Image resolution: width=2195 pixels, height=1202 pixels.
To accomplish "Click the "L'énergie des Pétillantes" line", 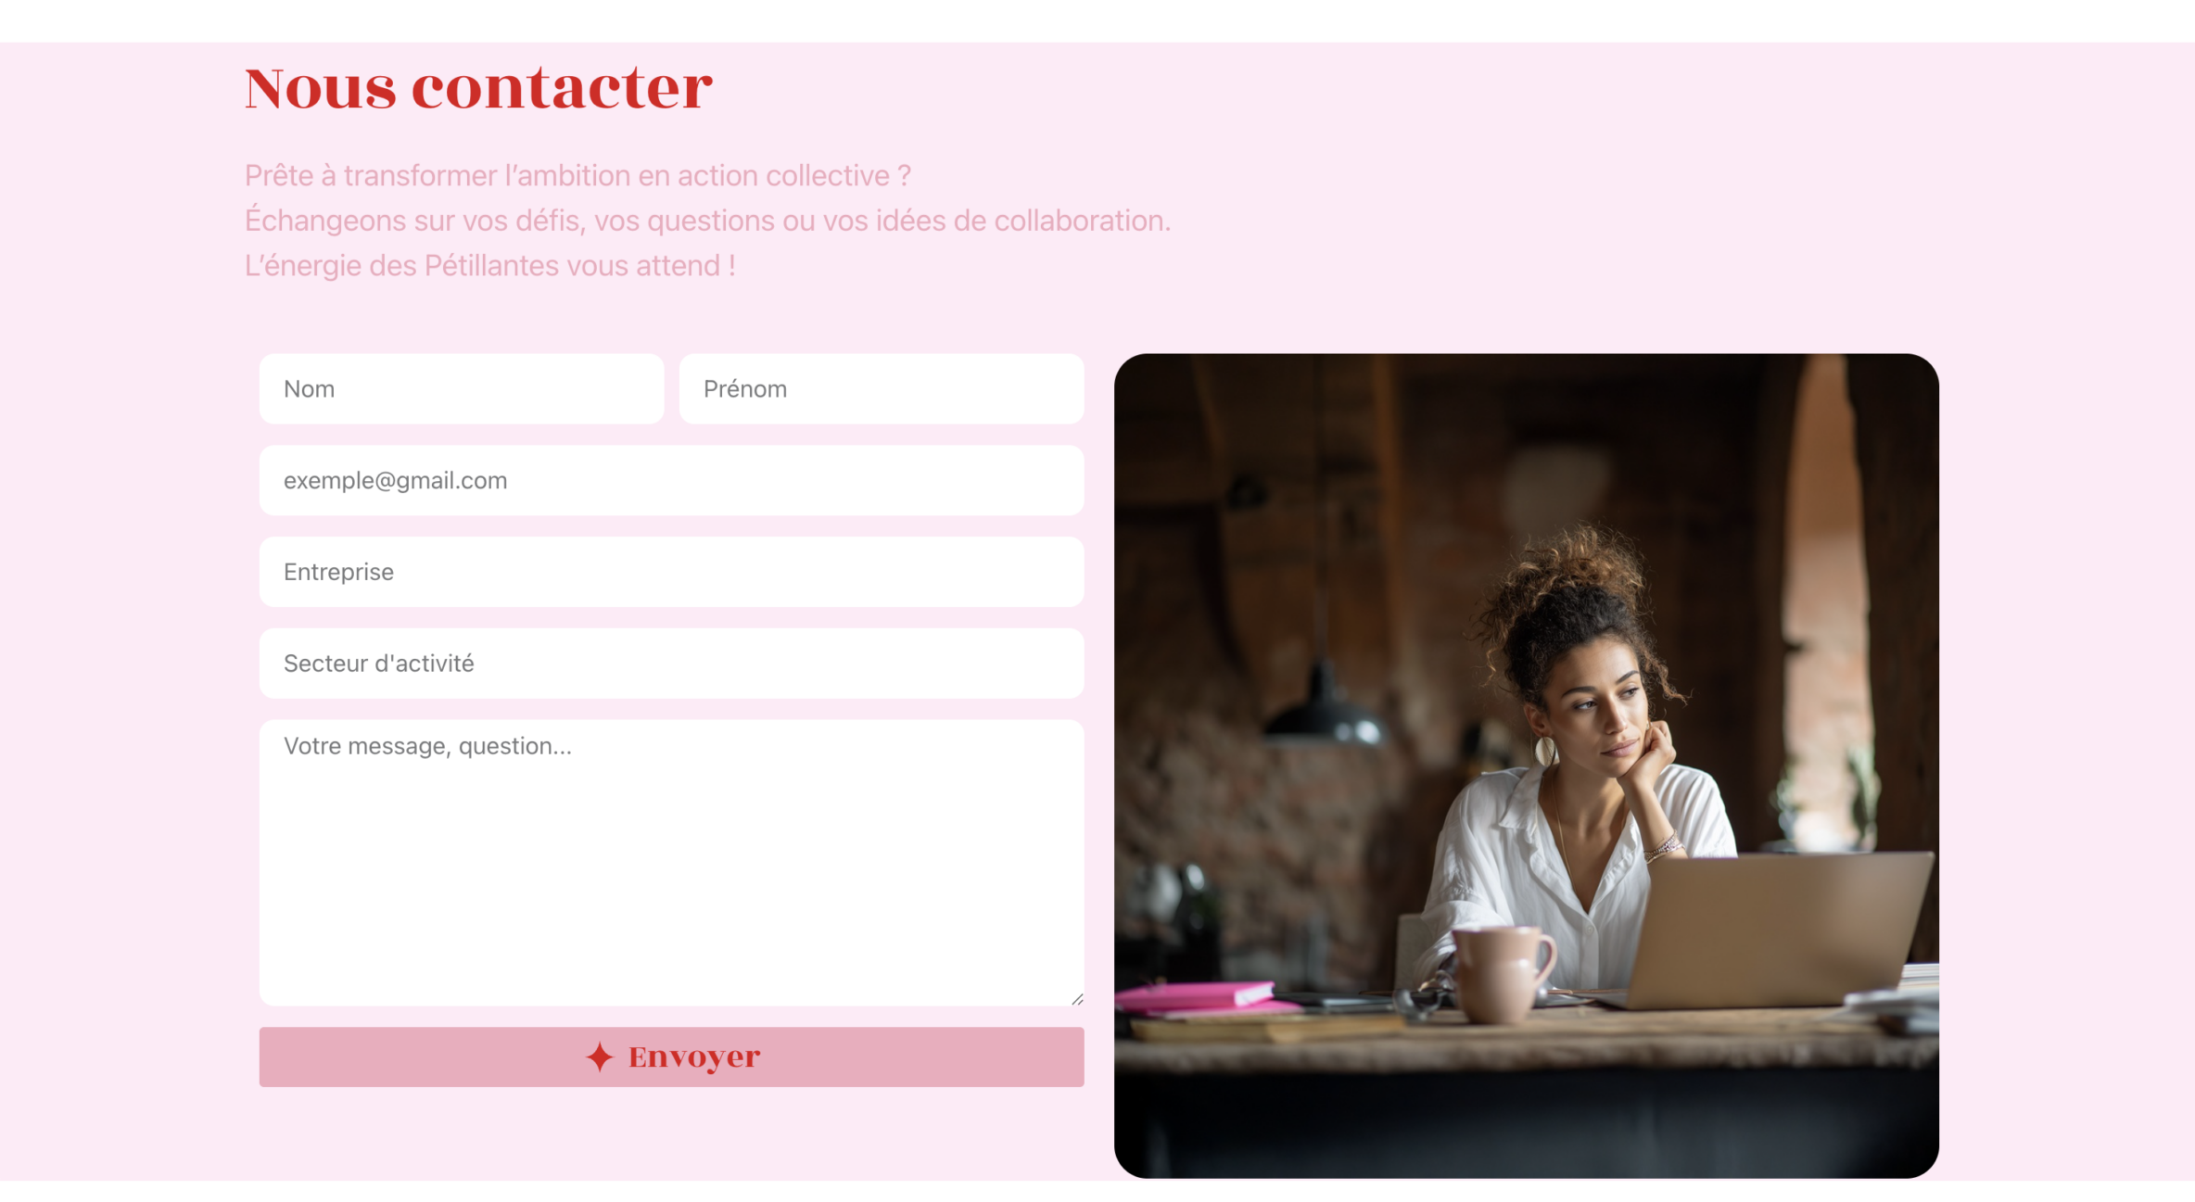I will click(x=489, y=266).
